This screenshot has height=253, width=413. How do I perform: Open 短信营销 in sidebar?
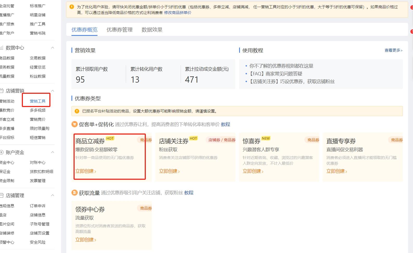pos(38,137)
